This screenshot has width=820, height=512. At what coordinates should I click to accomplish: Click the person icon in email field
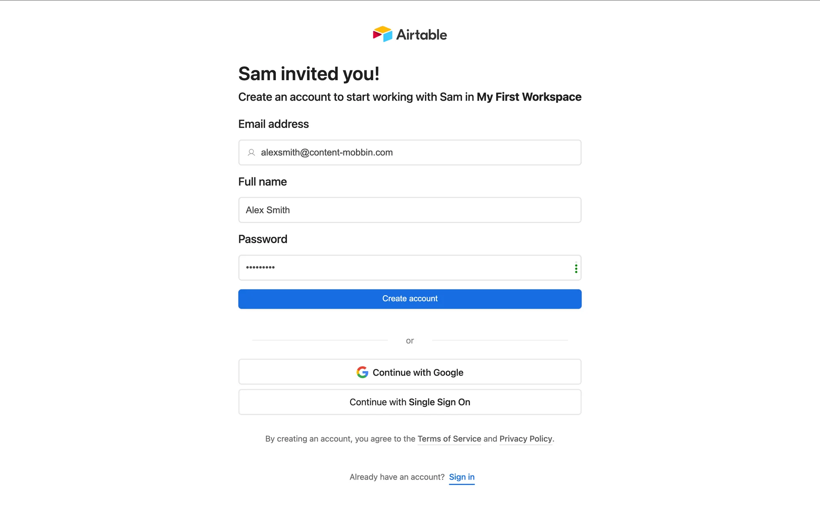[252, 152]
